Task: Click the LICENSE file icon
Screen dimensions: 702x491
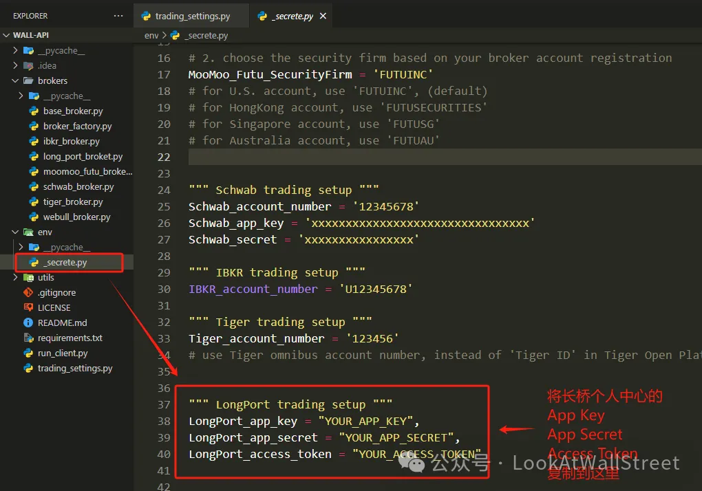Action: (x=28, y=308)
